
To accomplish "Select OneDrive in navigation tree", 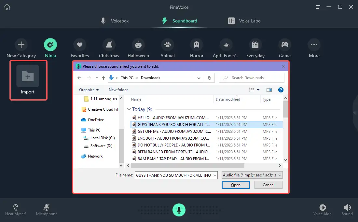I will 92,120.
